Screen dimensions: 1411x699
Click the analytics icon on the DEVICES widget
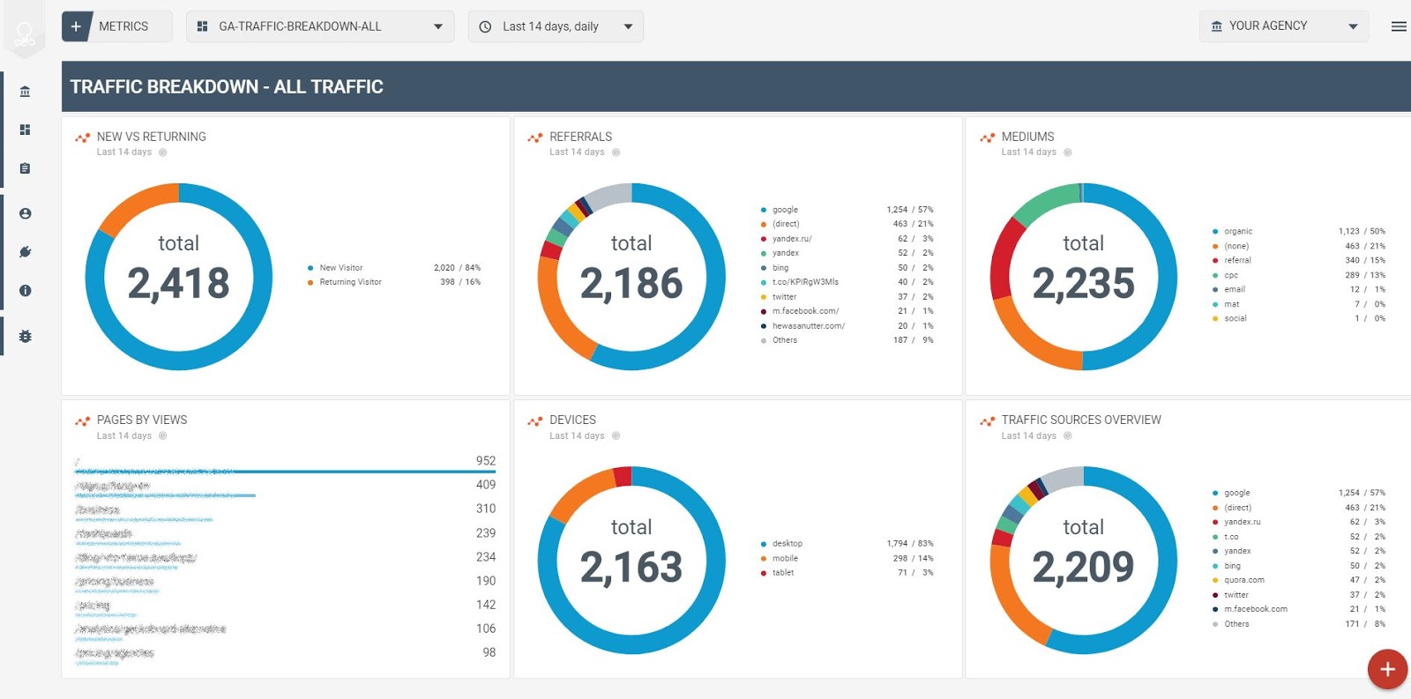pos(535,421)
